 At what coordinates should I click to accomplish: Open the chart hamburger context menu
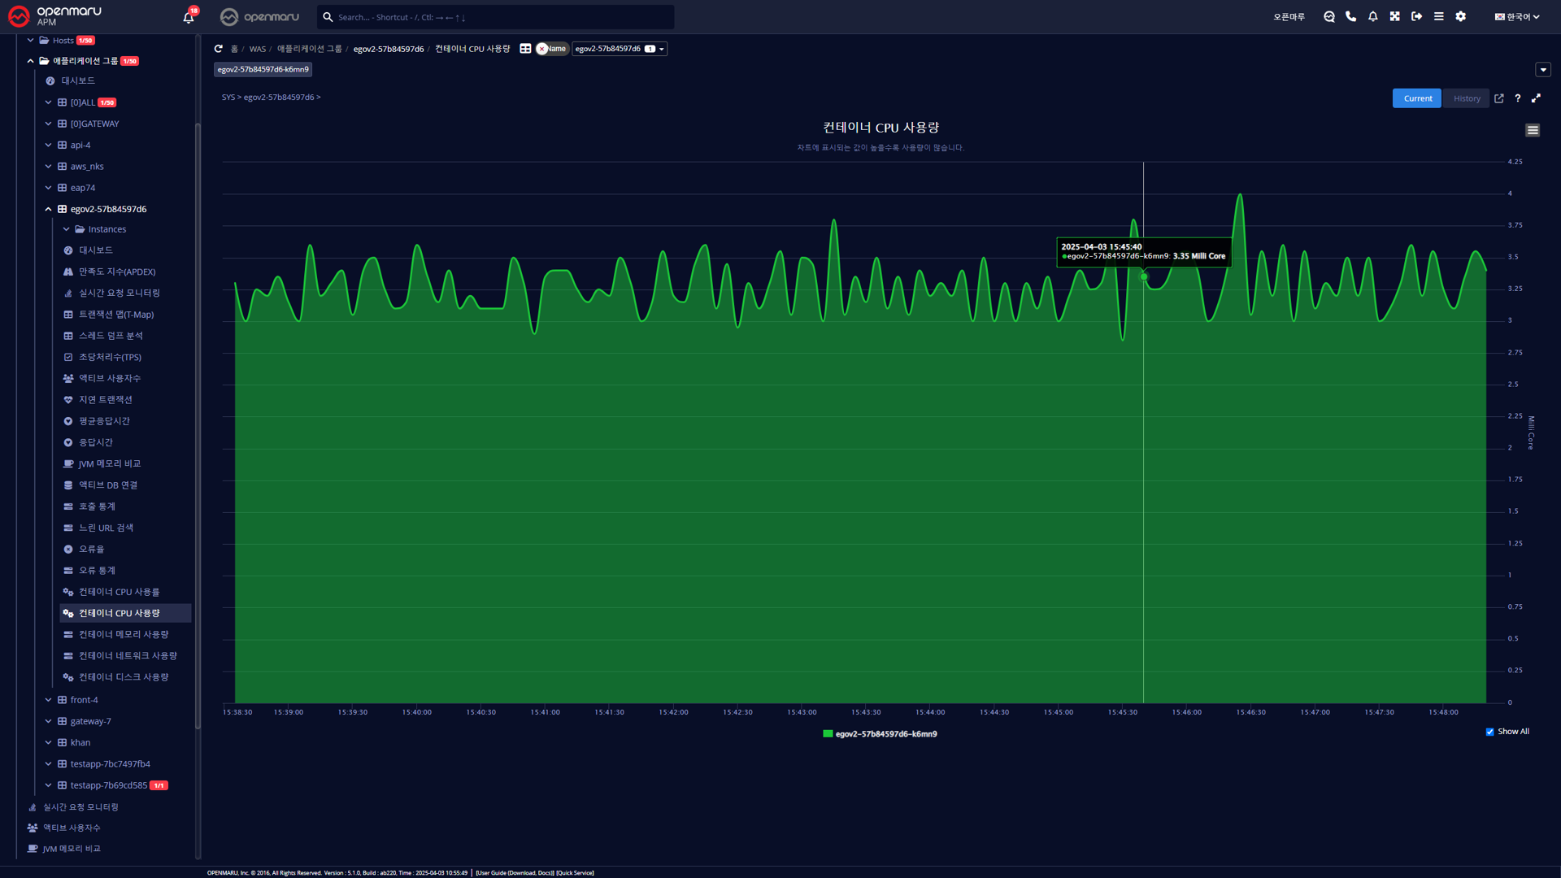[1532, 130]
